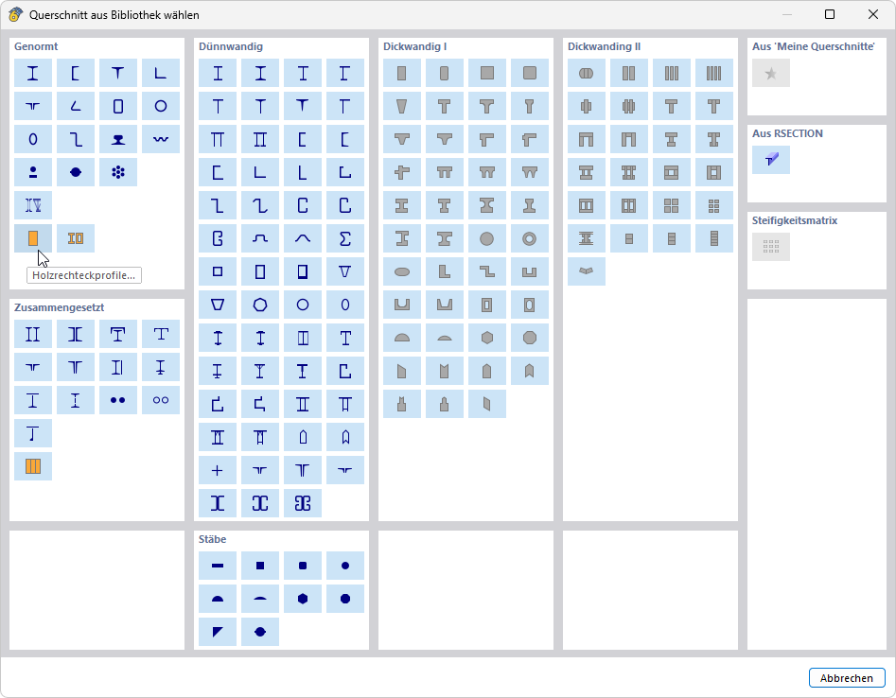Select the two stacked rectangles in Dickwanding II
The image size is (896, 698).
pos(628,238)
